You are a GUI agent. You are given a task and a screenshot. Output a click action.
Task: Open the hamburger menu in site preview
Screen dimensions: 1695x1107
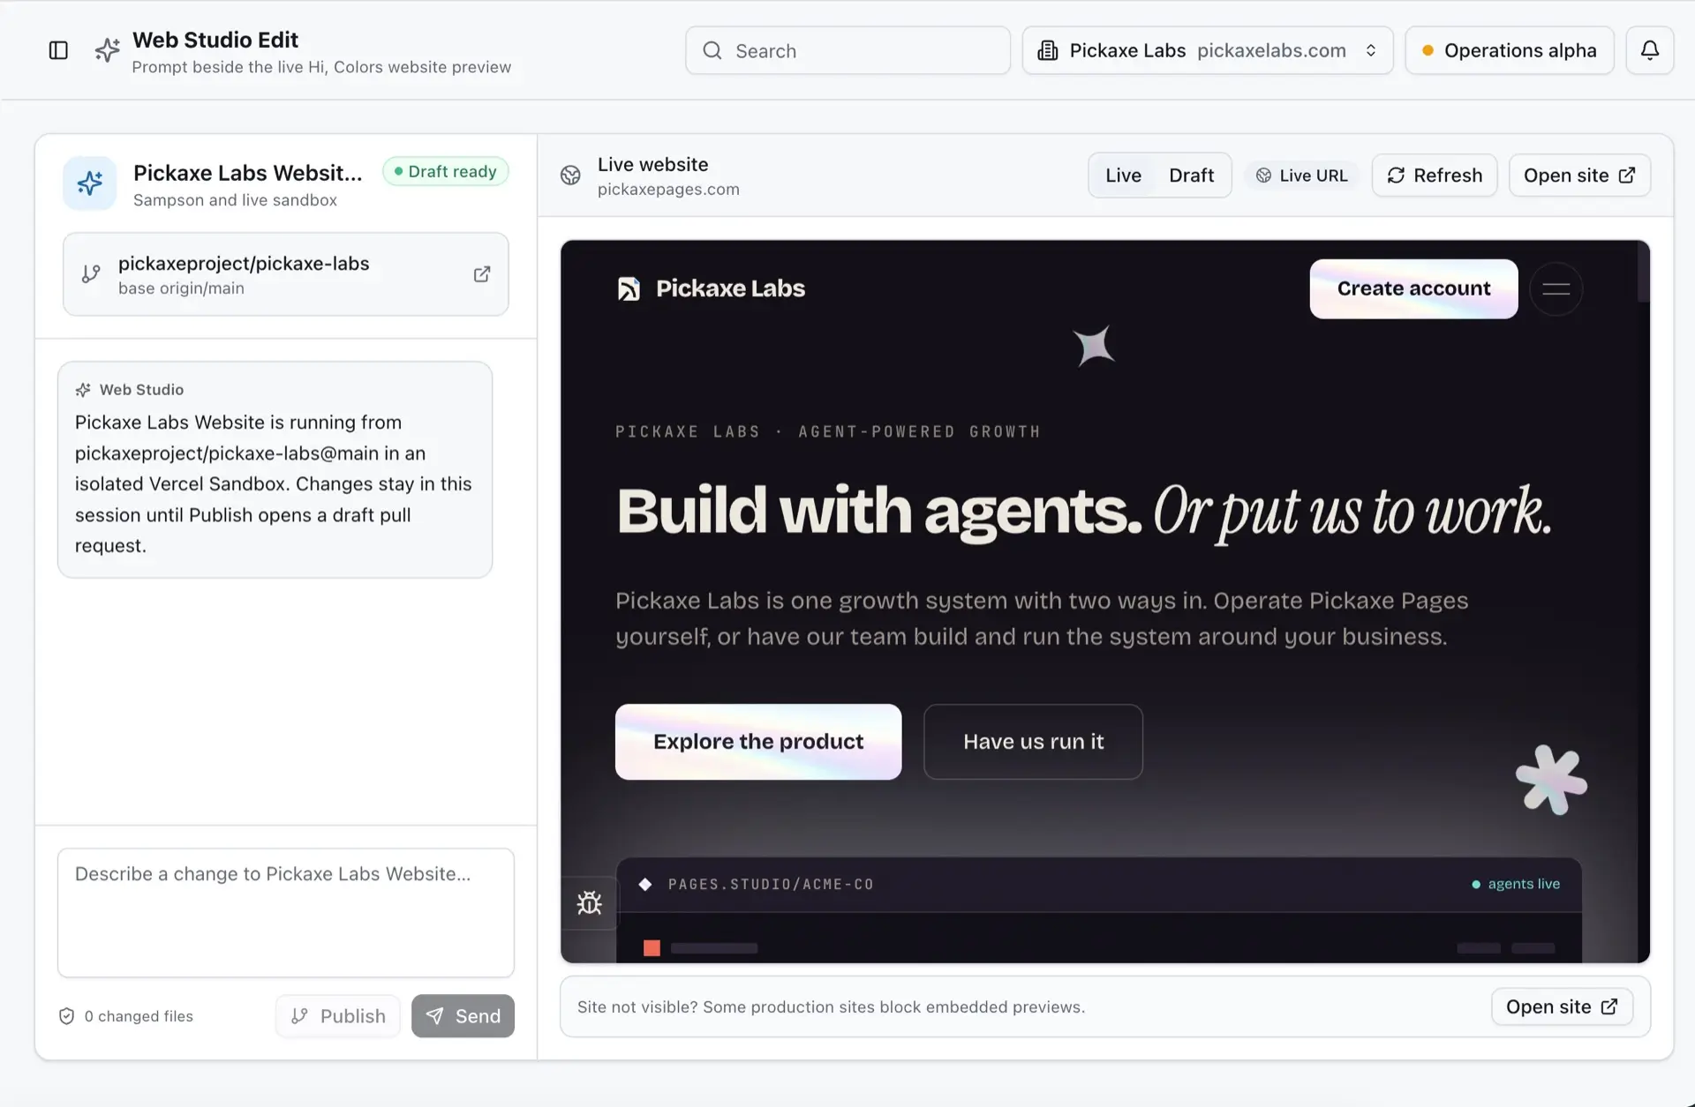1556,289
